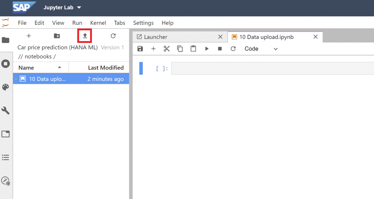Open the gauge settings icon in the sidebar
Viewport: 374px width, 199px height.
point(5,181)
